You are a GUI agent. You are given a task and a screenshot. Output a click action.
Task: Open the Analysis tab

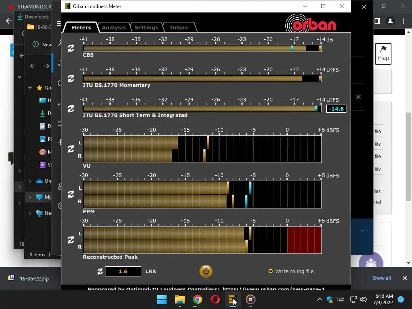click(114, 27)
